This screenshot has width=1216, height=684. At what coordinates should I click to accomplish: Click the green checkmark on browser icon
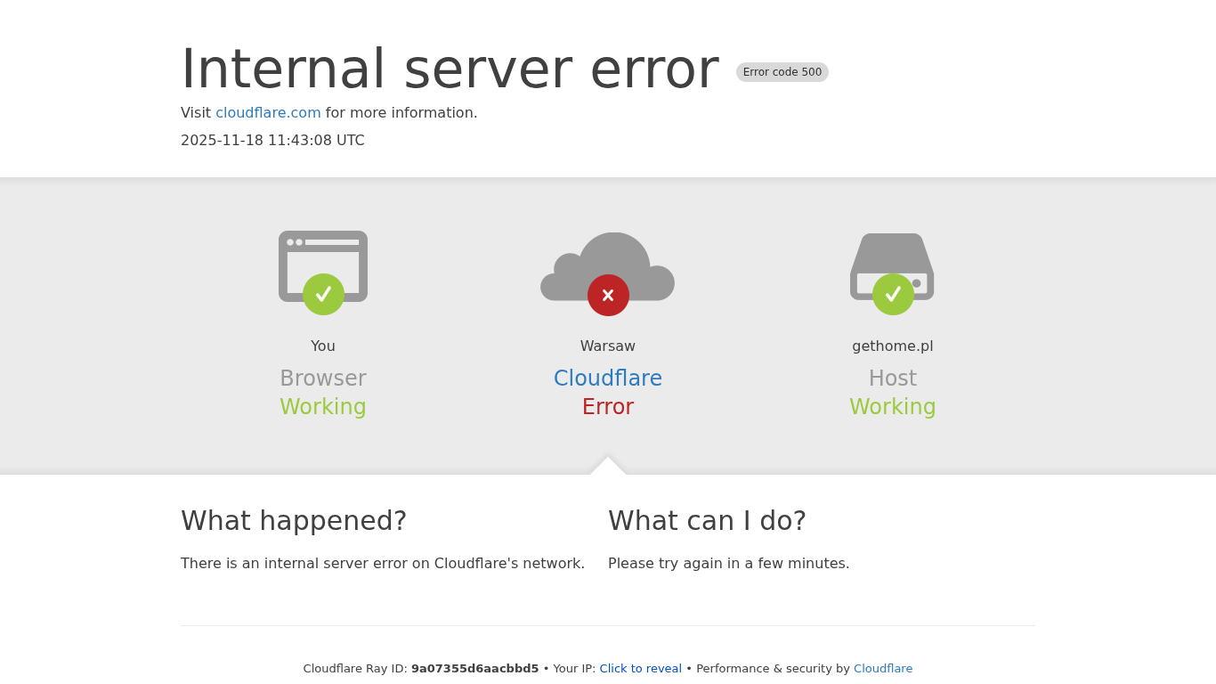tap(323, 294)
